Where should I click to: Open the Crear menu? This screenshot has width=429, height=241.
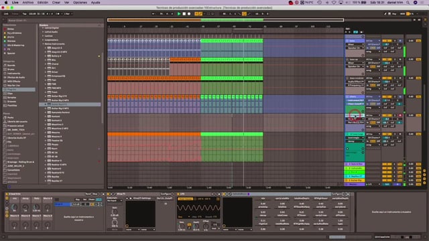pos(56,3)
